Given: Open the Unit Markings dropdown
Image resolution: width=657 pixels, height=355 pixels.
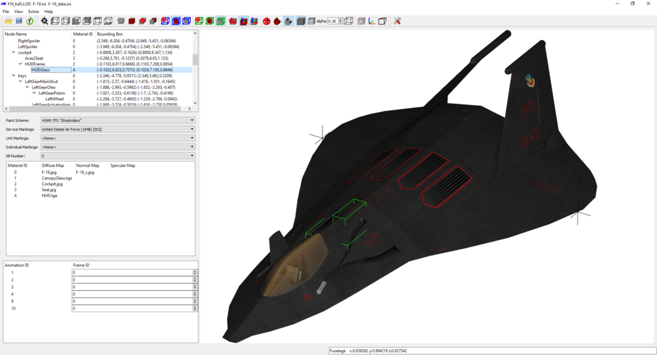Looking at the screenshot, I should point(118,138).
